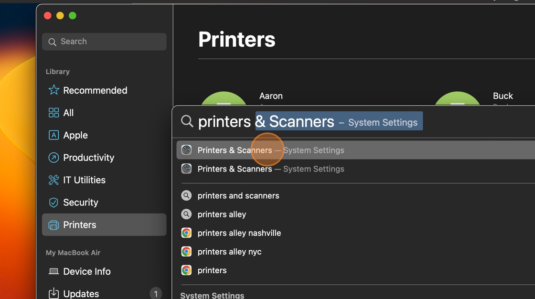Click the System Settings section header

point(212,295)
